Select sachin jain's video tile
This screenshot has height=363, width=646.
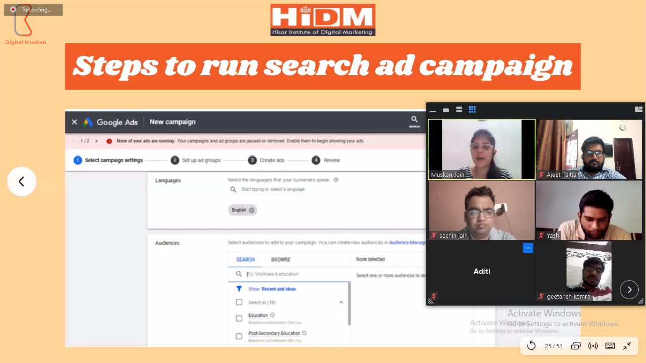(x=481, y=210)
